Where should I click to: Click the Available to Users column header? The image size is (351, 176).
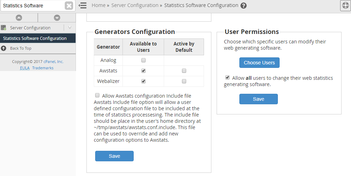pyautogui.click(x=143, y=47)
